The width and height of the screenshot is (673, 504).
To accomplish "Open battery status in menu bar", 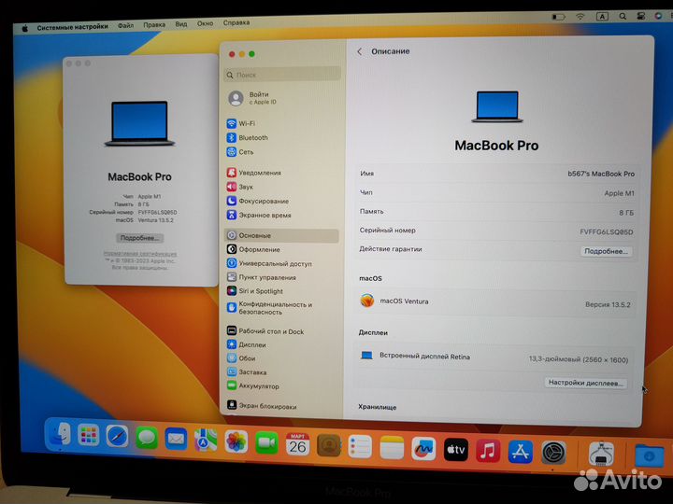I will pyautogui.click(x=558, y=17).
